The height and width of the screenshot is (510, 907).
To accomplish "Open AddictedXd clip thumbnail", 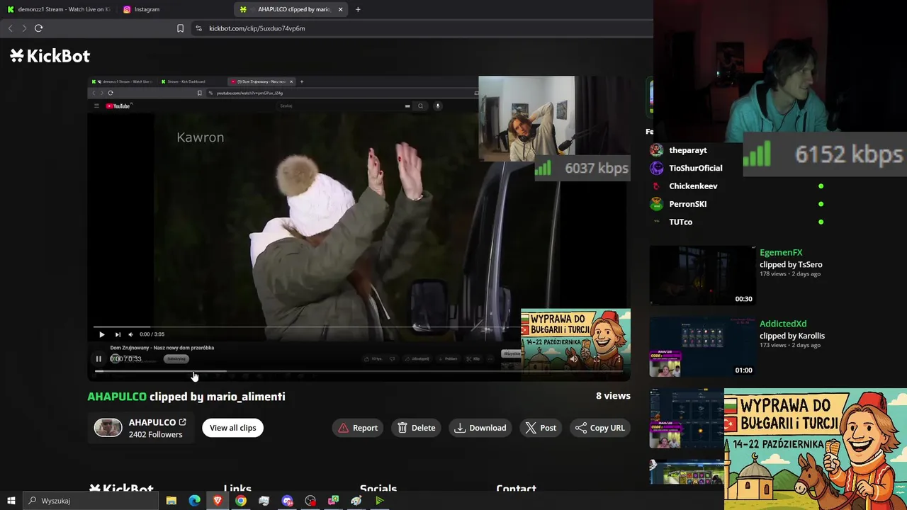I will [x=702, y=347].
